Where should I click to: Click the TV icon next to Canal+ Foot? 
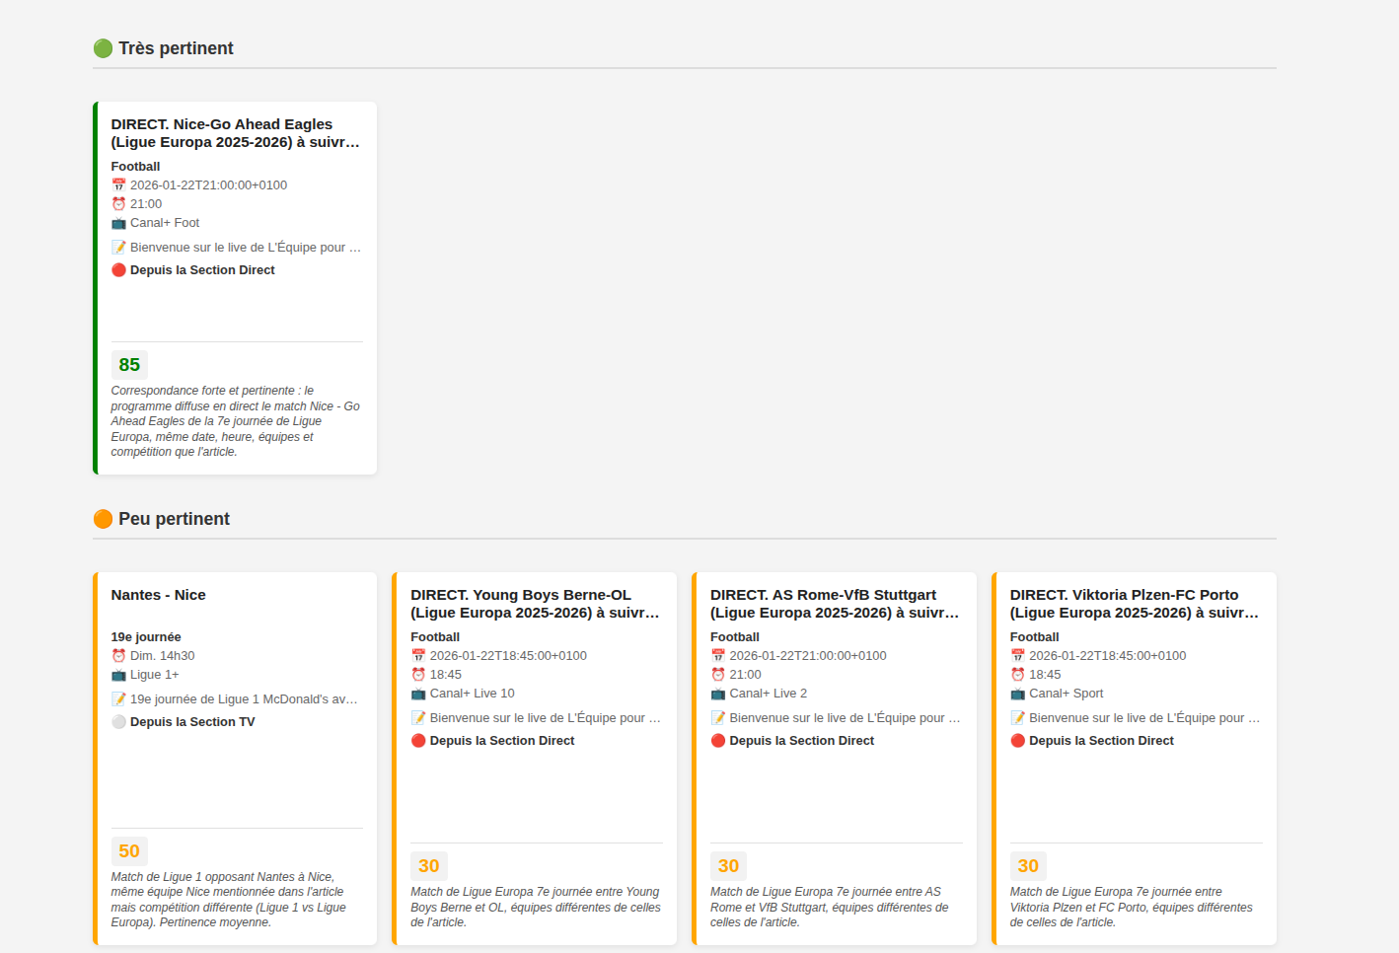118,223
